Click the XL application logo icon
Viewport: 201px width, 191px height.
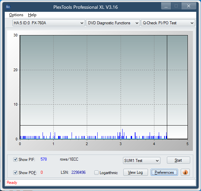point(8,7)
